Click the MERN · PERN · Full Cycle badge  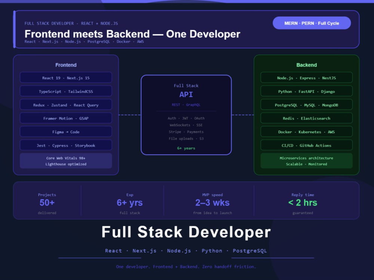[x=312, y=23]
